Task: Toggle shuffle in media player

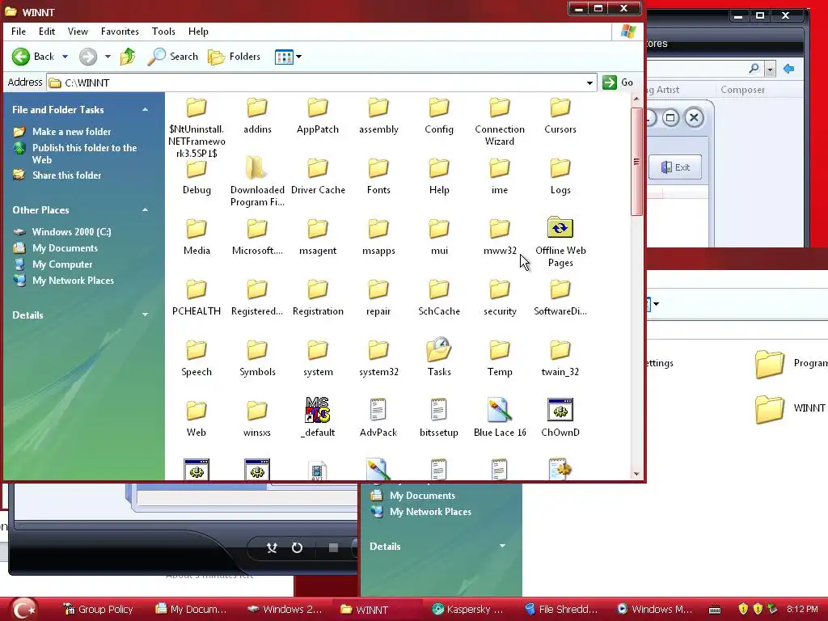Action: [272, 547]
